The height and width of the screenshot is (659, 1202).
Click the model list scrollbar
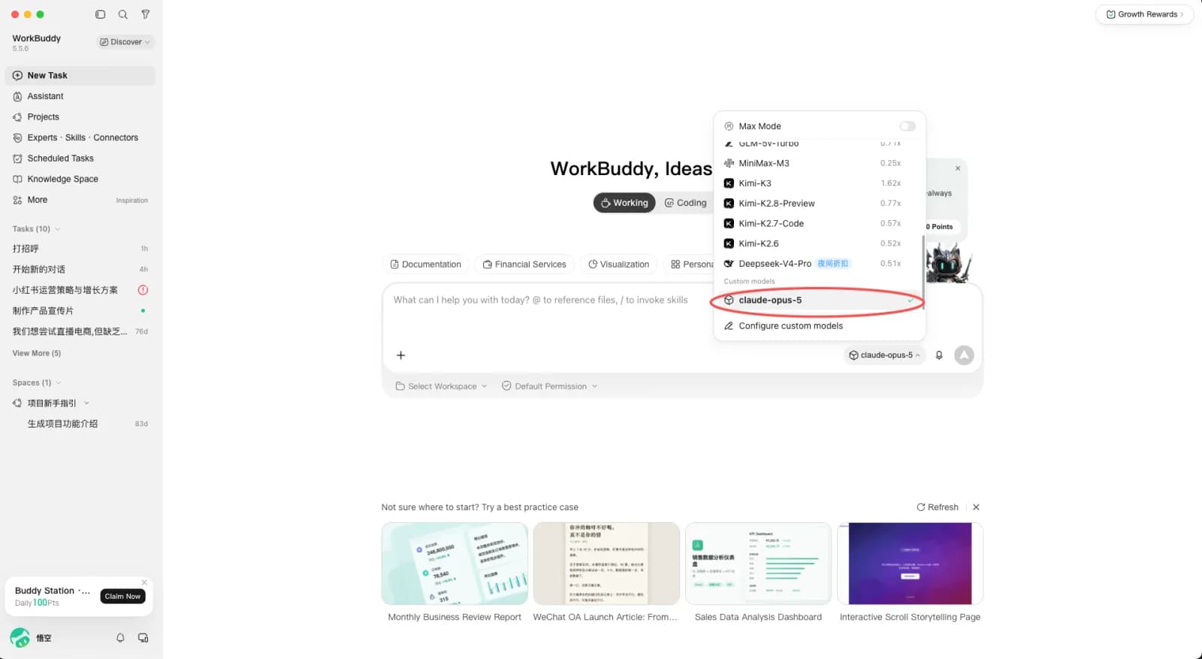pos(923,272)
